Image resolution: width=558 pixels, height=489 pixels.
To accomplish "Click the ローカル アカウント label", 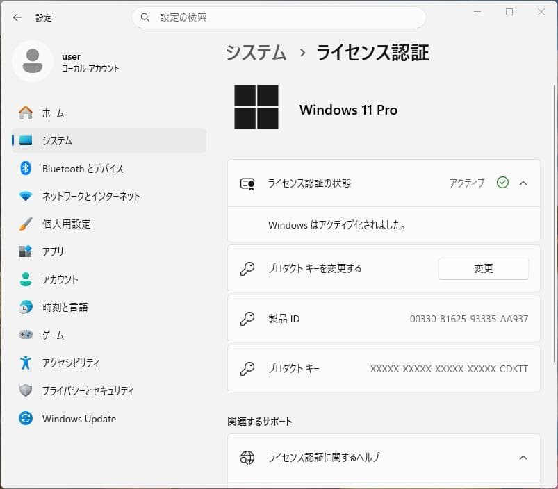I will click(x=90, y=68).
